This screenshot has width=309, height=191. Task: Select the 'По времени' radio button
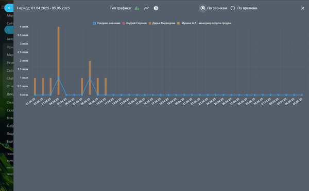coord(233,8)
